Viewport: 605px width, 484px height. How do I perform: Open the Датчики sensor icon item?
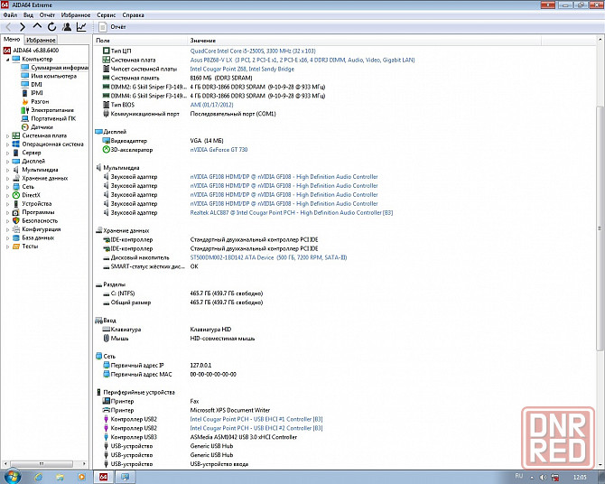pos(25,127)
